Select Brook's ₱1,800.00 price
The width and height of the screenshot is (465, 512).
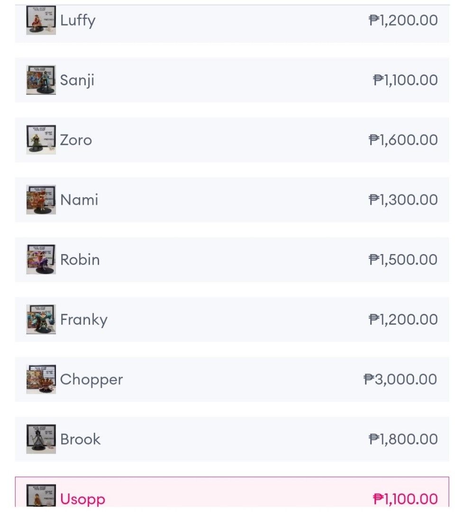click(x=403, y=439)
